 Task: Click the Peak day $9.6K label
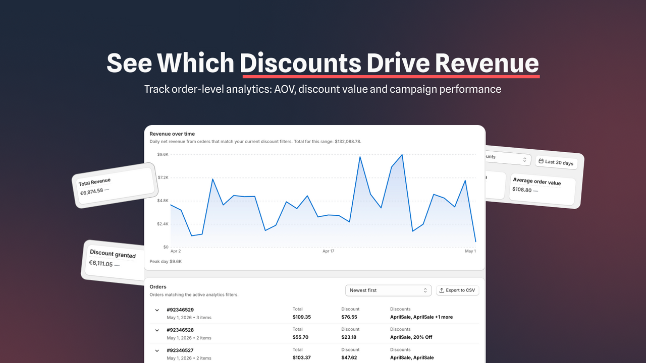point(166,262)
